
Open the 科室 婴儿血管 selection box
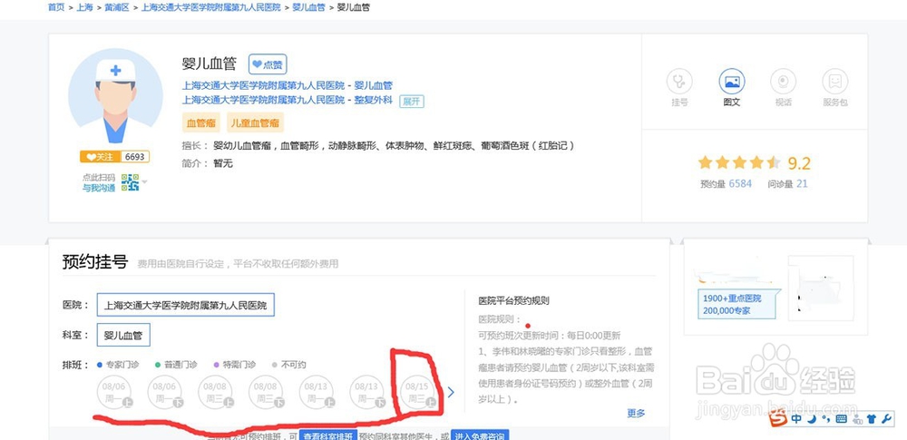pyautogui.click(x=123, y=335)
